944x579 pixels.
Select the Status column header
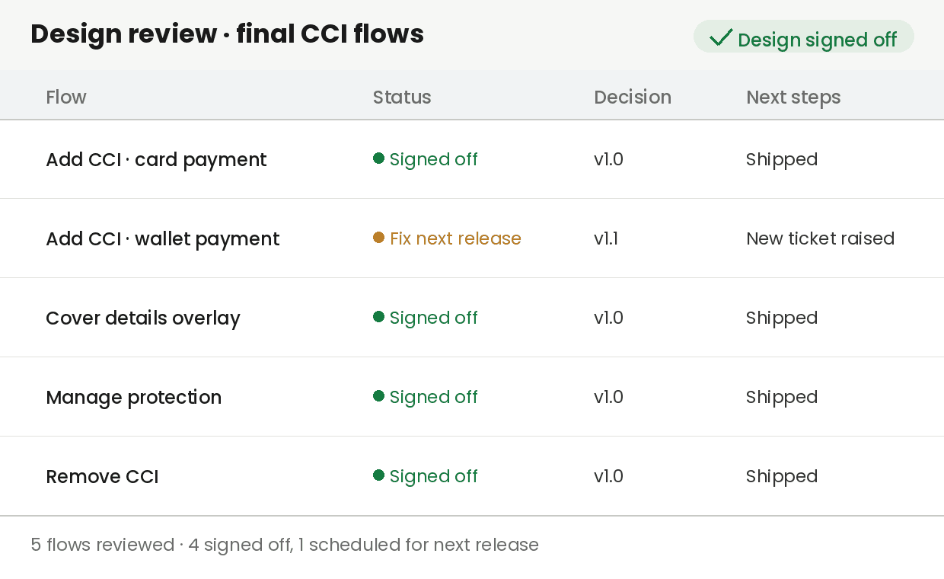point(402,98)
